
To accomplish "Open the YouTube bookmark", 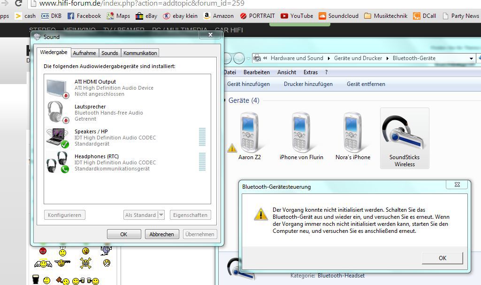I will coord(297,16).
